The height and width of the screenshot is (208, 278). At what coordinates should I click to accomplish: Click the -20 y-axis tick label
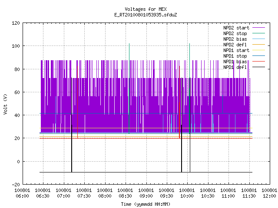pos(16,185)
